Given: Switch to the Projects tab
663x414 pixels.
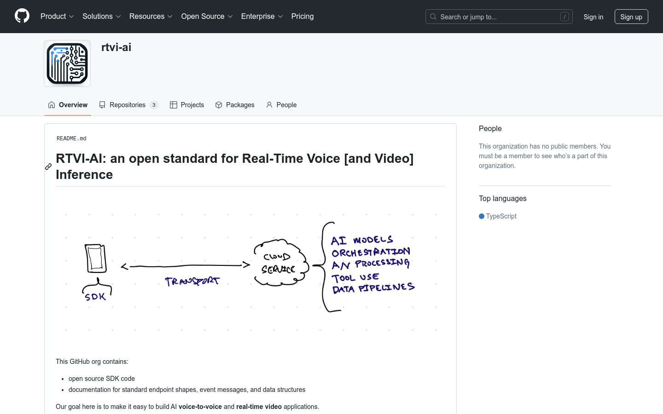Looking at the screenshot, I should pos(187,105).
